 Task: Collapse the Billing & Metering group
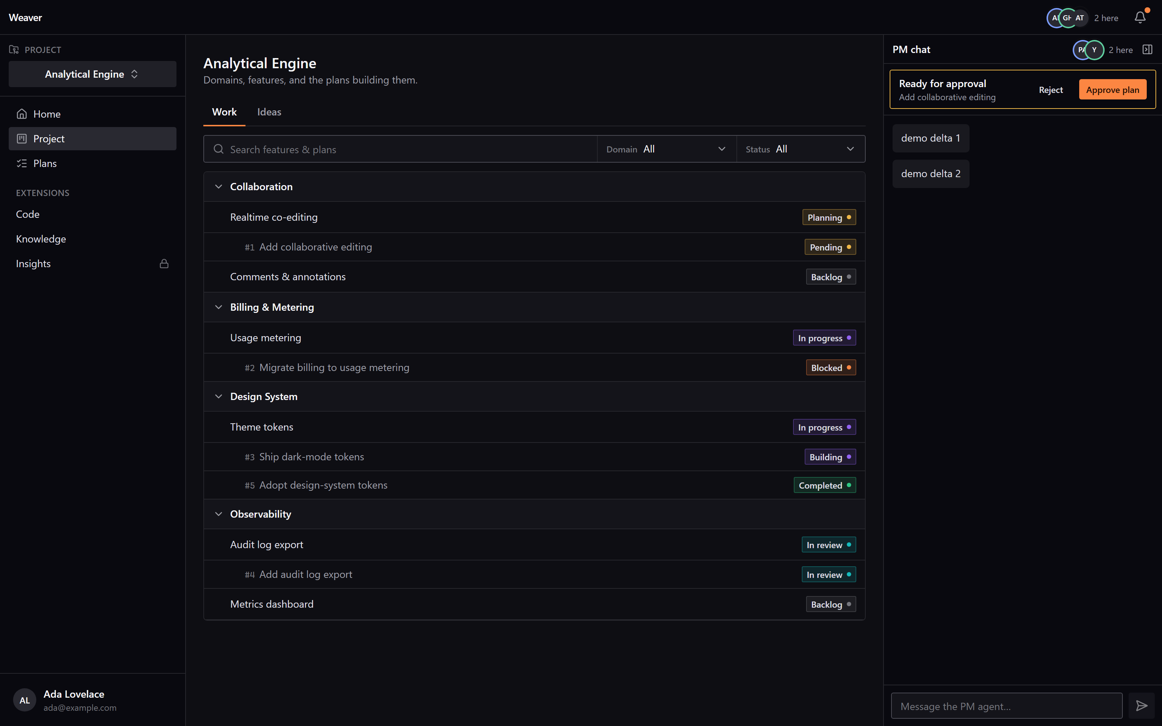[219, 307]
